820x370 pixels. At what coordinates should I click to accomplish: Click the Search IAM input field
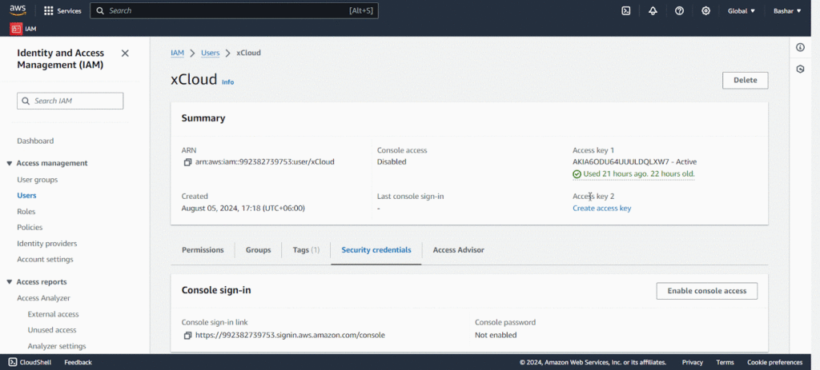coord(70,101)
